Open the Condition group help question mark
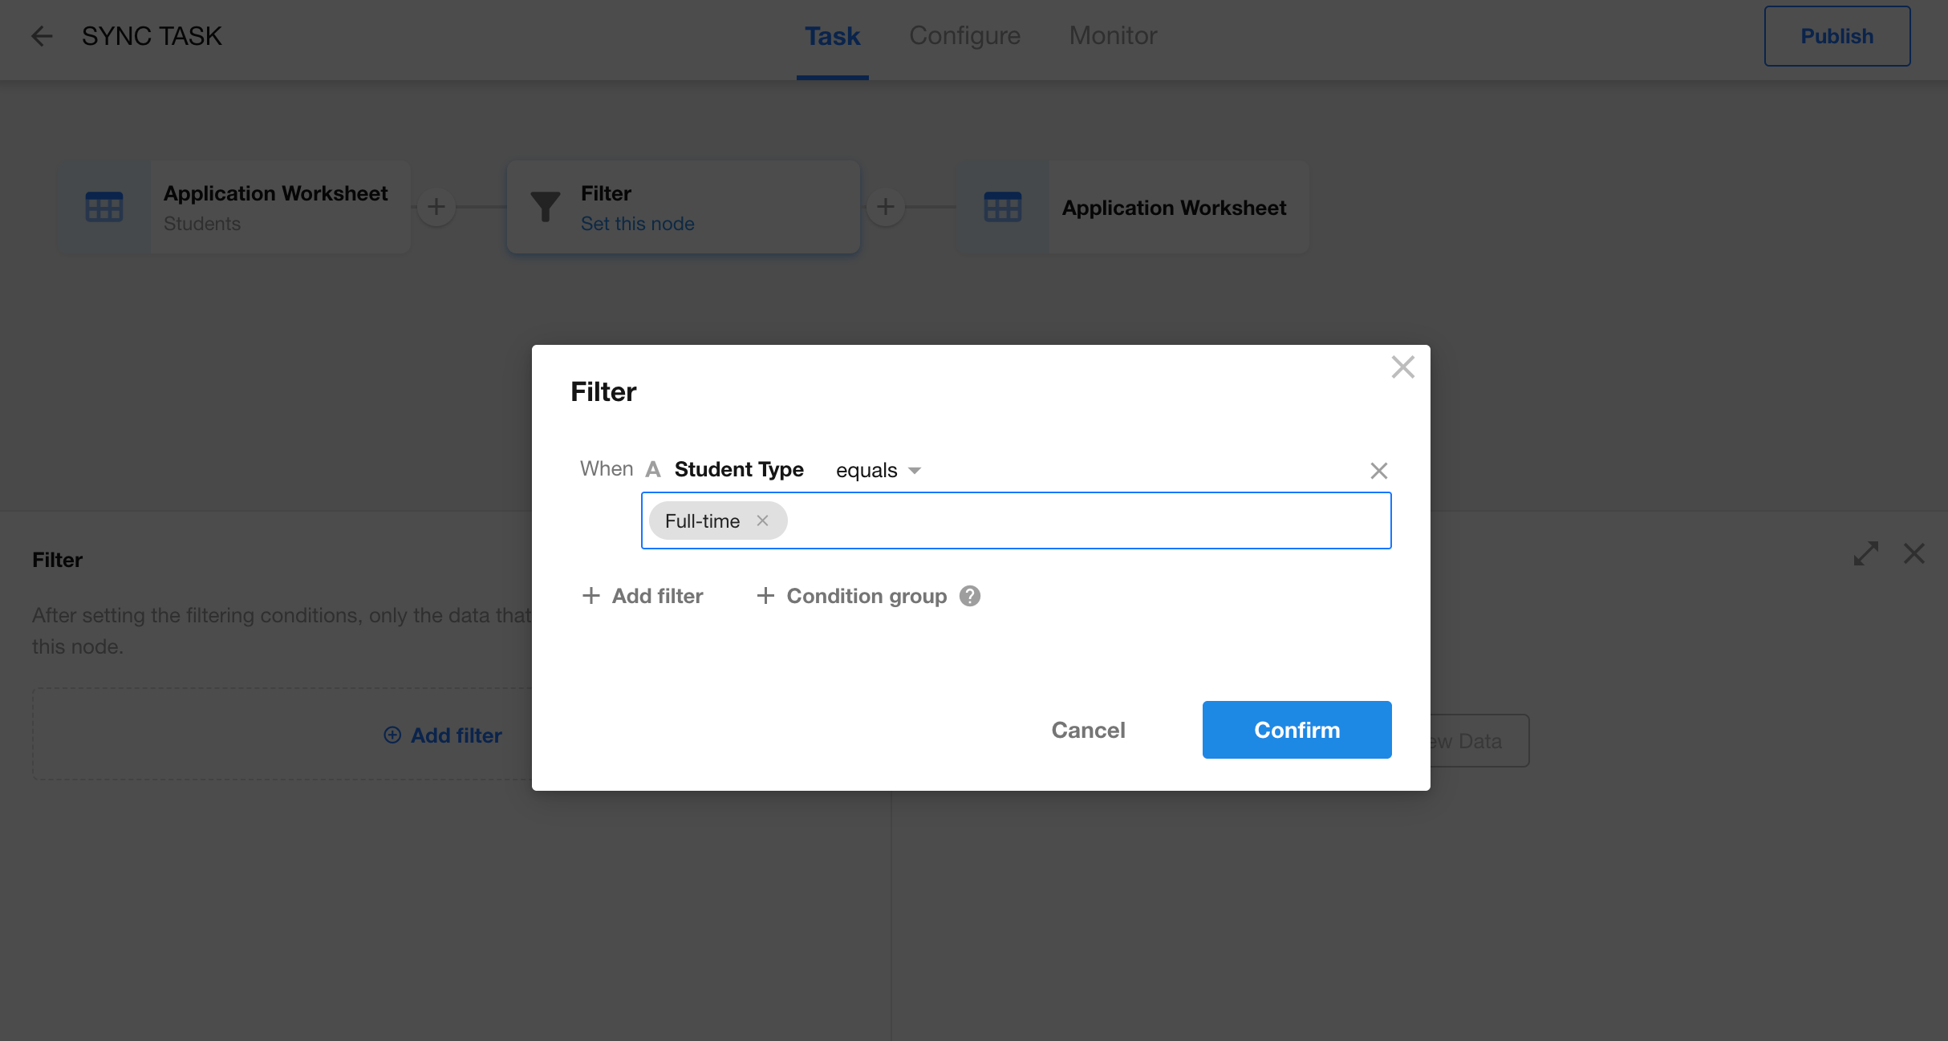Viewport: 1948px width, 1041px height. pyautogui.click(x=970, y=596)
